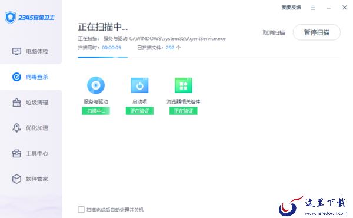Screen dimensions: 353x218
Task: Click the 启动项 power icon
Action: coord(139,85)
